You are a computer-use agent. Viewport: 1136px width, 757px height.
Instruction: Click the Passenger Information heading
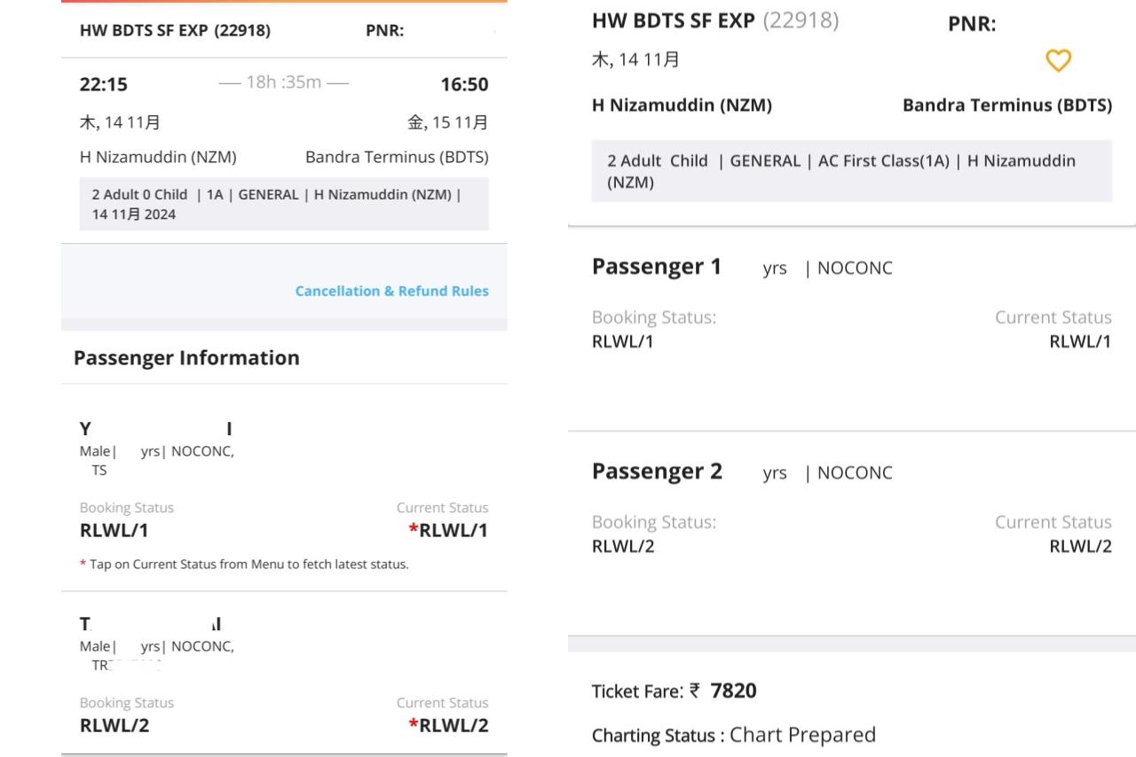[x=186, y=357]
